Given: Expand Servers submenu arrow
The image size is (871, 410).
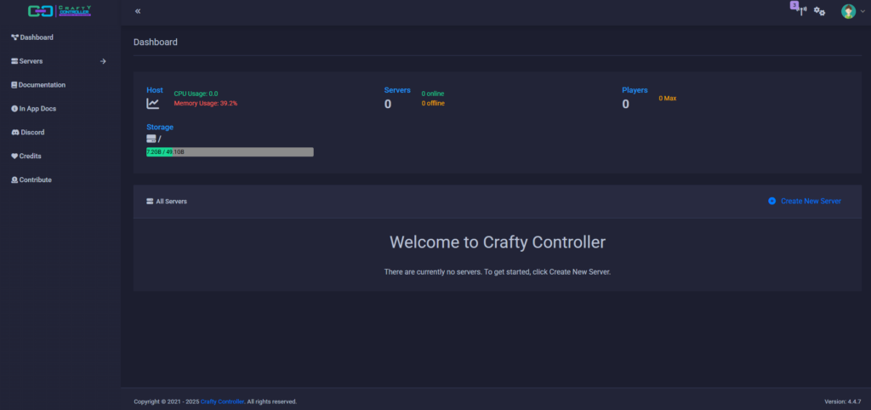Looking at the screenshot, I should (x=103, y=61).
